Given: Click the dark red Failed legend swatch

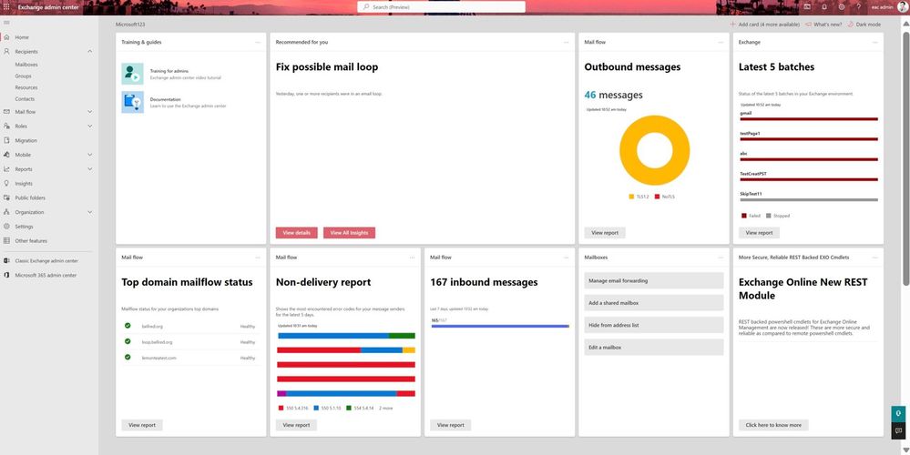Looking at the screenshot, I should (x=744, y=216).
